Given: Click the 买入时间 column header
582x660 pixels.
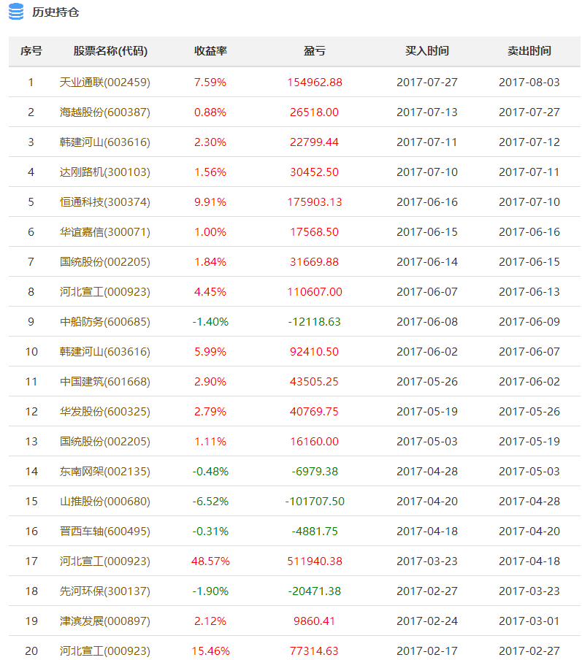Looking at the screenshot, I should pos(426,51).
